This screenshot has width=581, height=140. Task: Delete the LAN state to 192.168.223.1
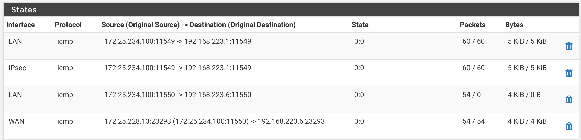tap(569, 46)
